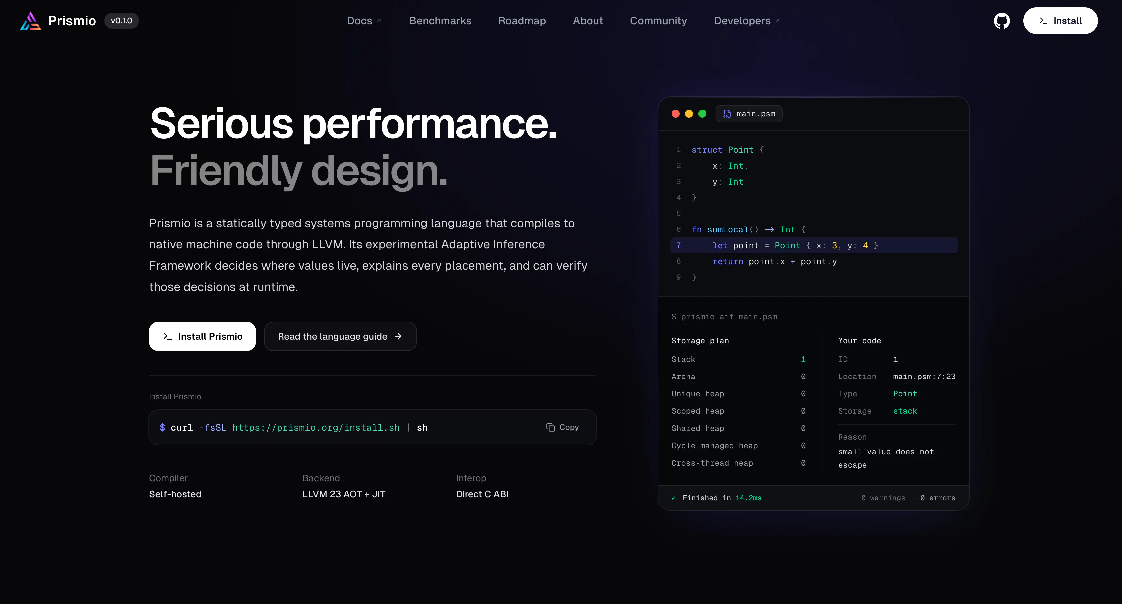
Task: Click the copy icon in the install command box
Action: coord(550,427)
